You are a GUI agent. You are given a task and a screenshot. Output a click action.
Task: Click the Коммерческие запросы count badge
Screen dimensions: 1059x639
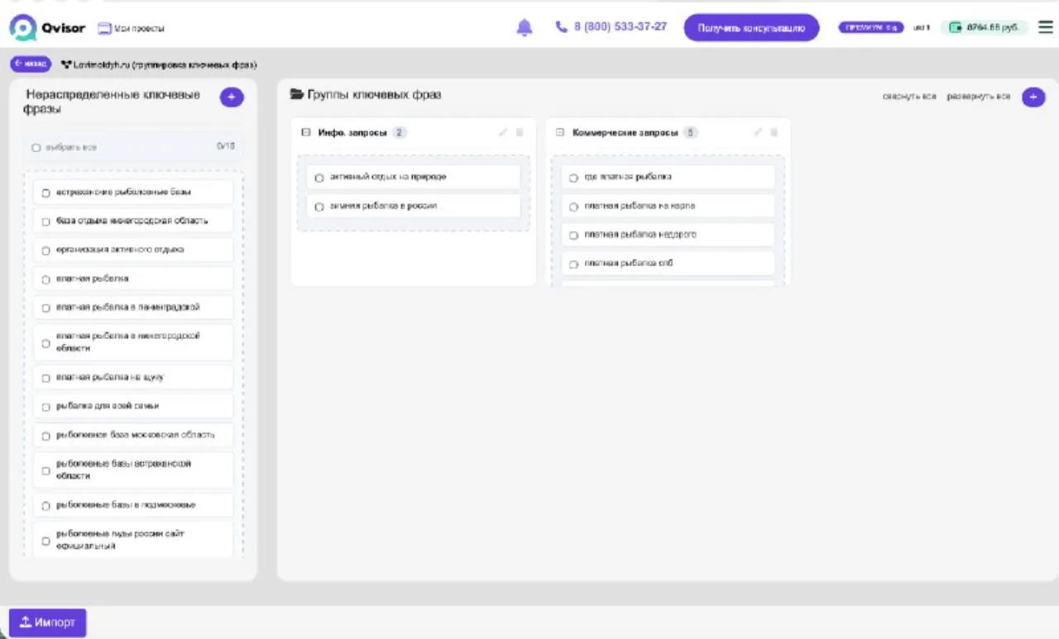pos(691,132)
